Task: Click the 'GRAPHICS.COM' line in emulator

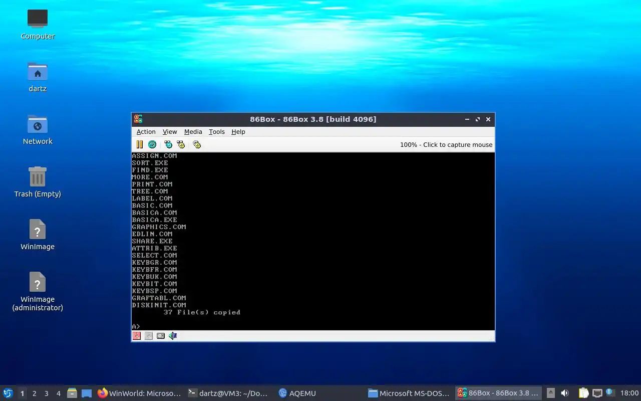Action: tap(159, 227)
